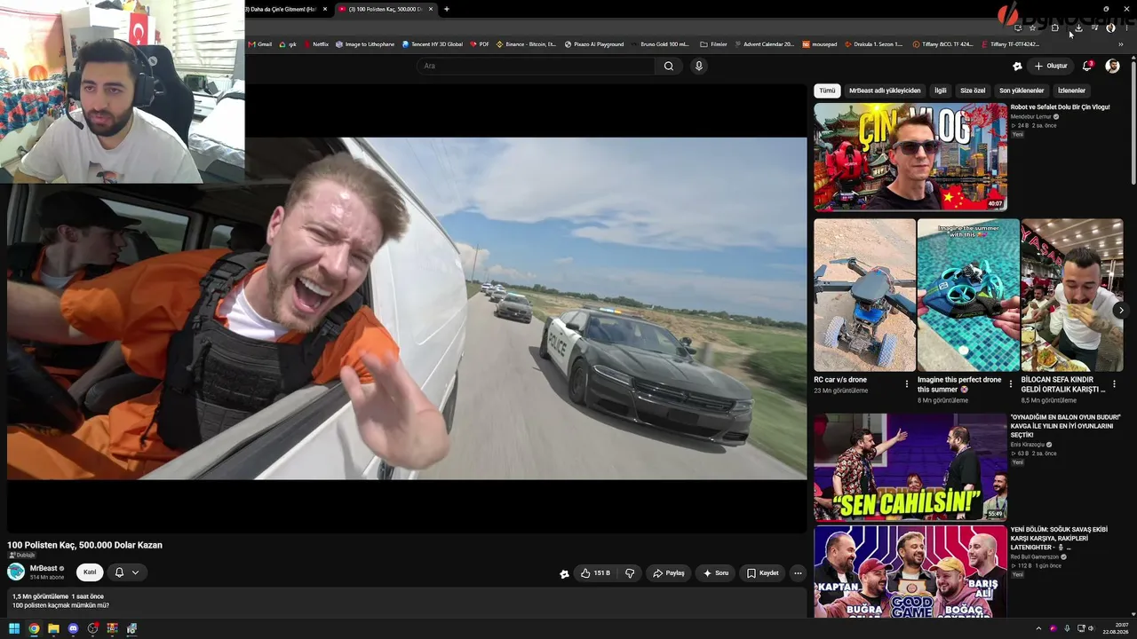The width and height of the screenshot is (1137, 639).
Task: Click the 'Oluştur' create button
Action: coord(1050,66)
